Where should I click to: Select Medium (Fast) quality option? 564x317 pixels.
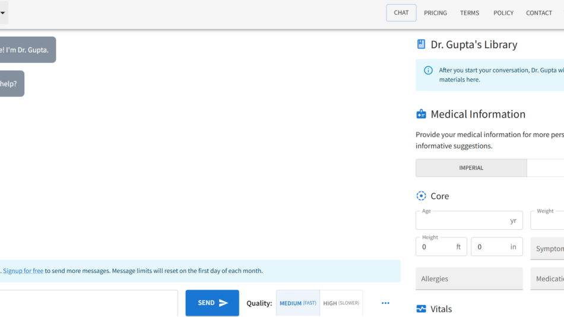tap(297, 303)
